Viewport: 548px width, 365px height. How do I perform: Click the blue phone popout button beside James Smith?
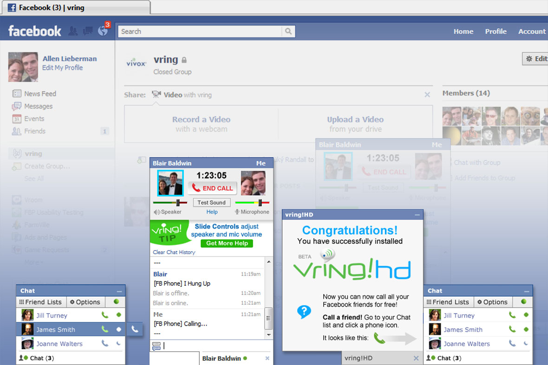[x=135, y=329]
